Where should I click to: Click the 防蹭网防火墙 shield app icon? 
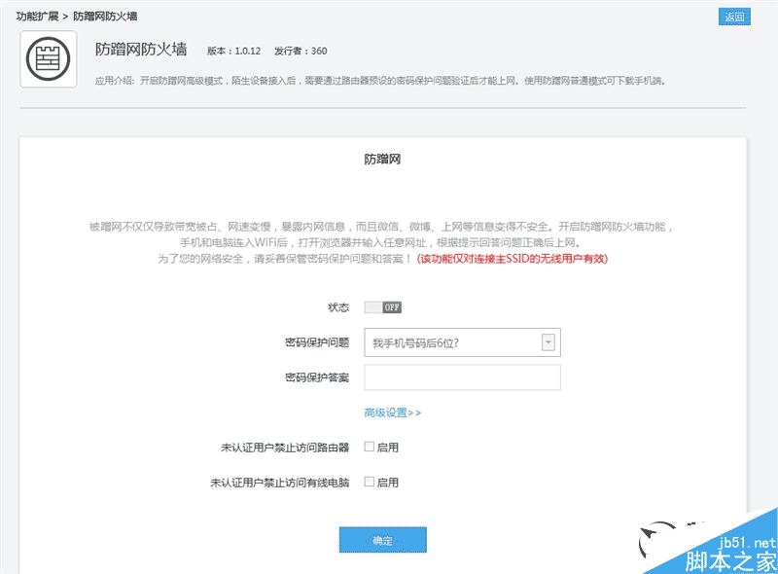[x=47, y=58]
